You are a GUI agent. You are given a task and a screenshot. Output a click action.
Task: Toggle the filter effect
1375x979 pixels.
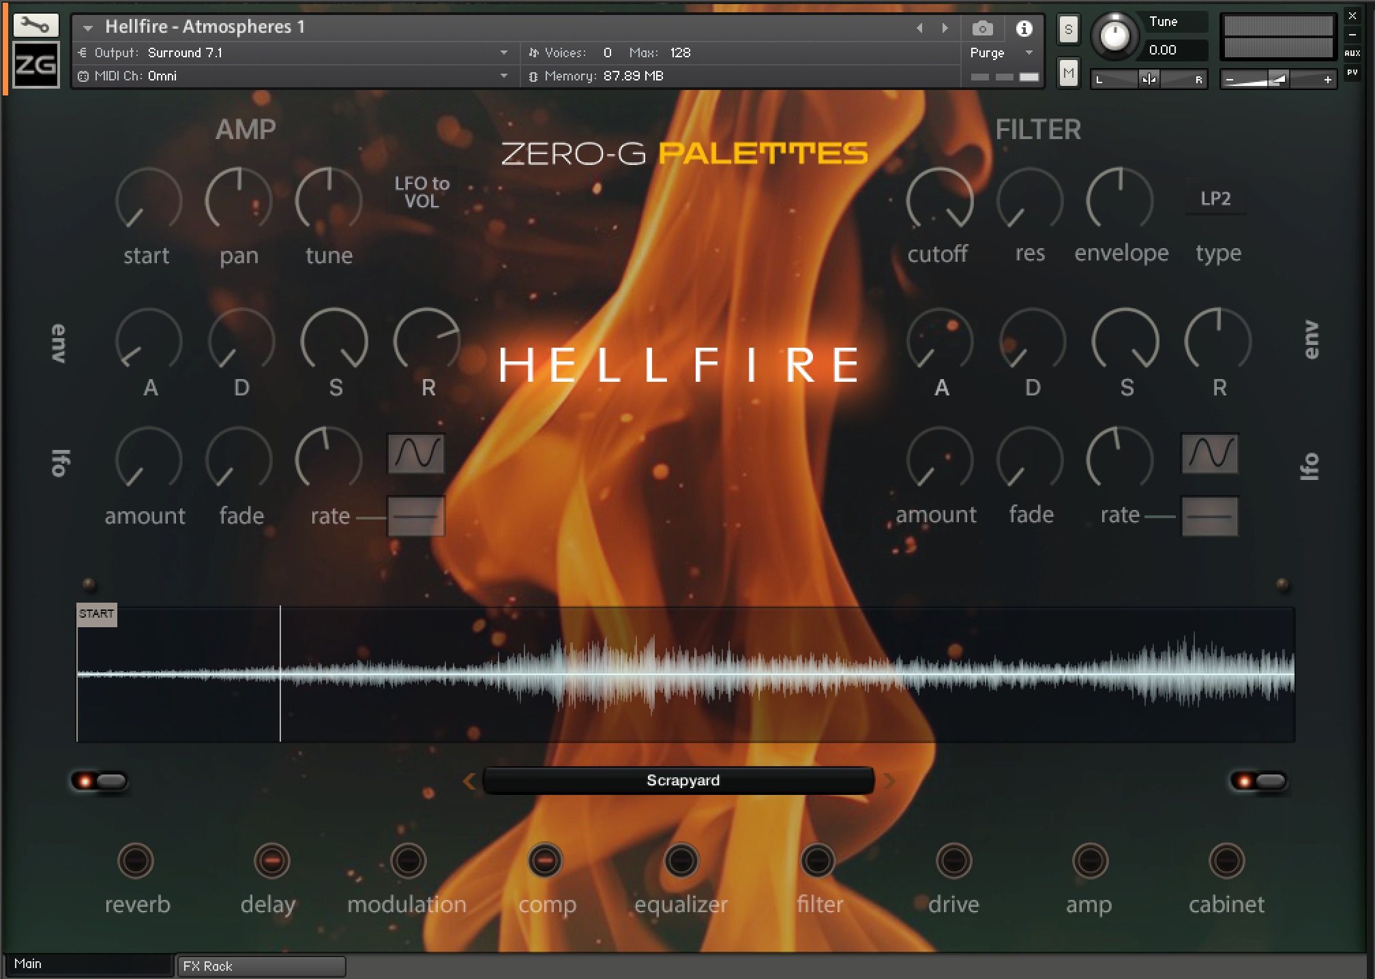pos(817,861)
